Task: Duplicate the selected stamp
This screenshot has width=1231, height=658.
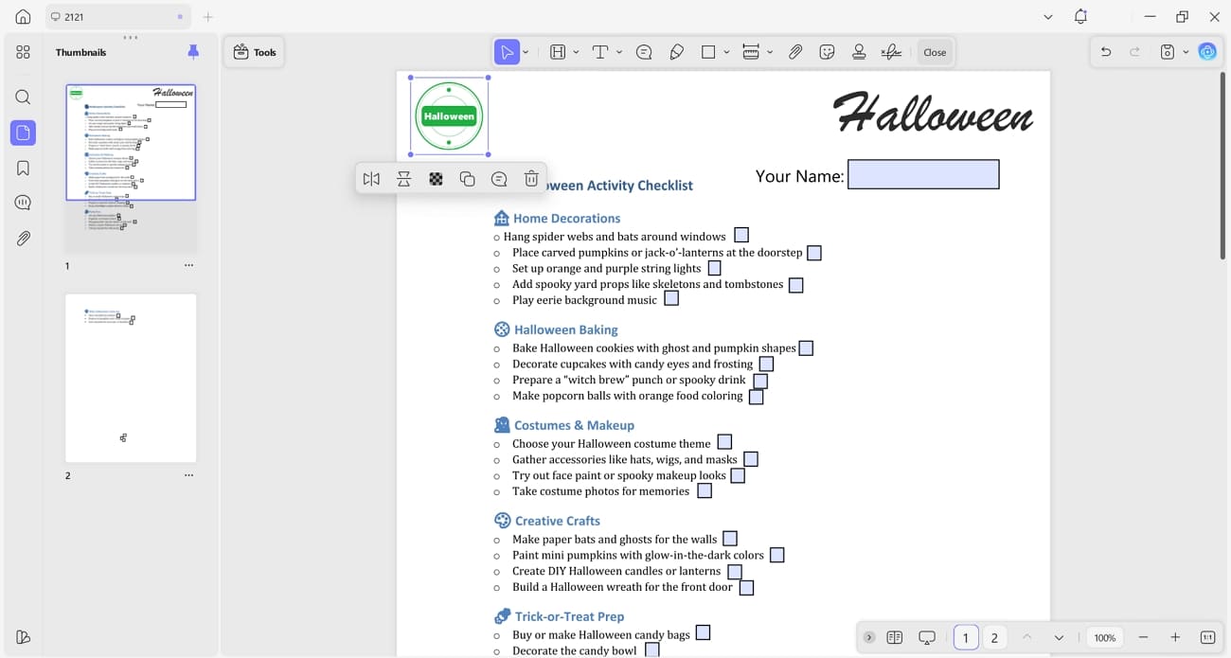Action: 468,178
